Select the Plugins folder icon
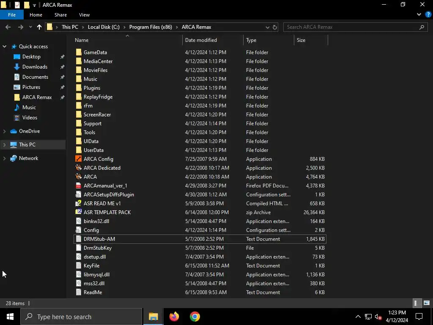Image resolution: width=433 pixels, height=325 pixels. coord(79,88)
